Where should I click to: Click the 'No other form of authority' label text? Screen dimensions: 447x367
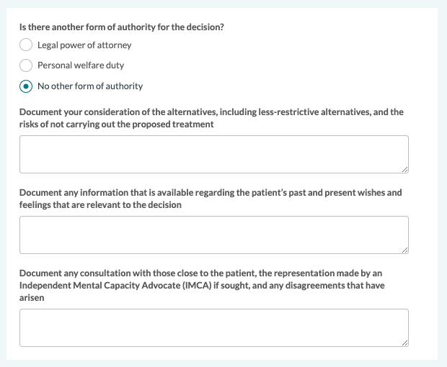coord(90,86)
